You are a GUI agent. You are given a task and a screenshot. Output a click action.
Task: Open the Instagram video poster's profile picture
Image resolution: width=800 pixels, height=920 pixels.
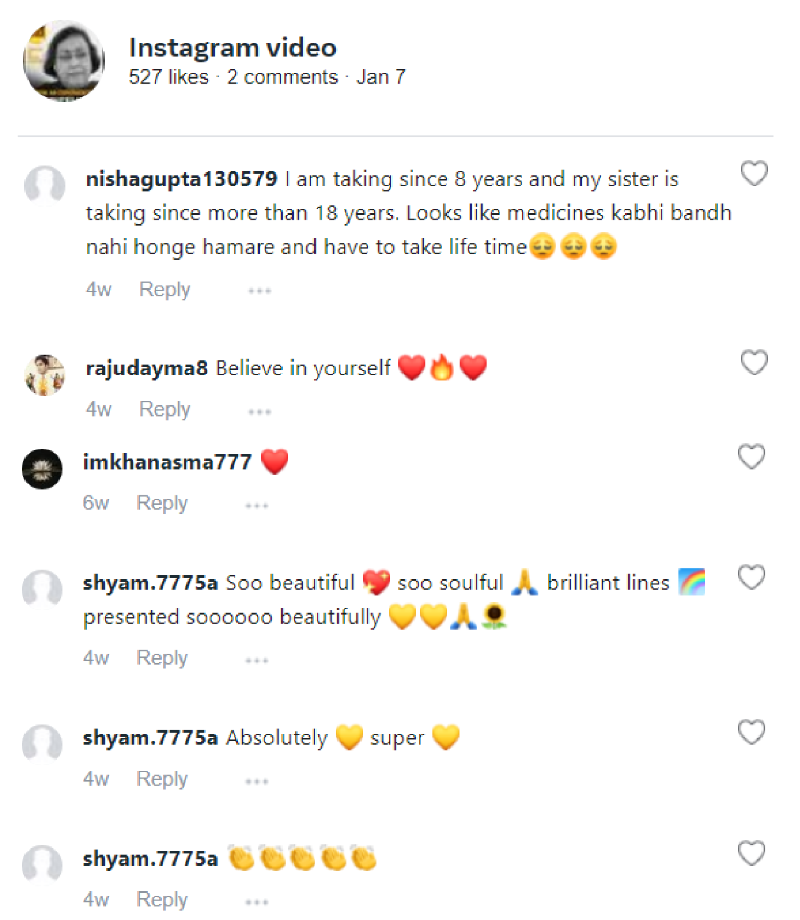coord(64,61)
